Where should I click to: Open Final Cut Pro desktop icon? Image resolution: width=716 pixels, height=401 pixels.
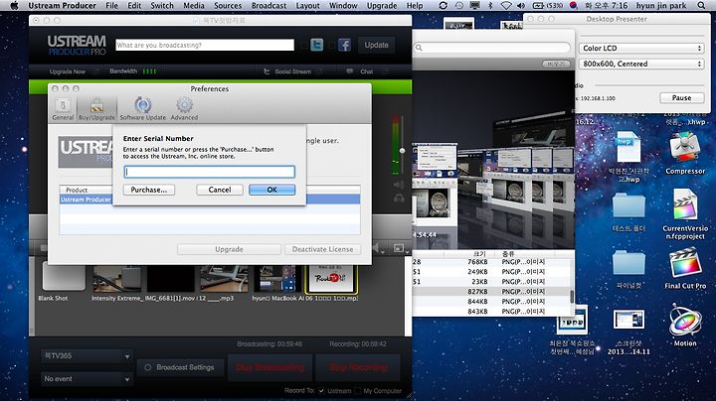click(x=685, y=269)
